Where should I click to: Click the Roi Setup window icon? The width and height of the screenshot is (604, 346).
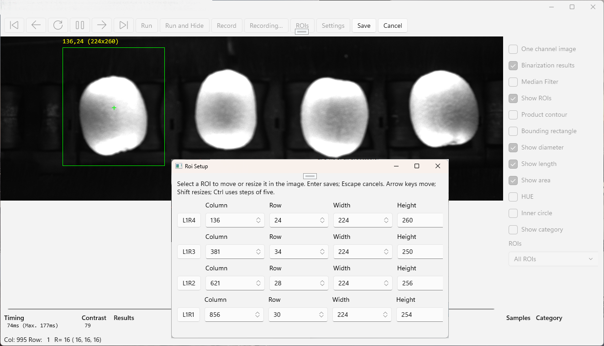(179, 166)
